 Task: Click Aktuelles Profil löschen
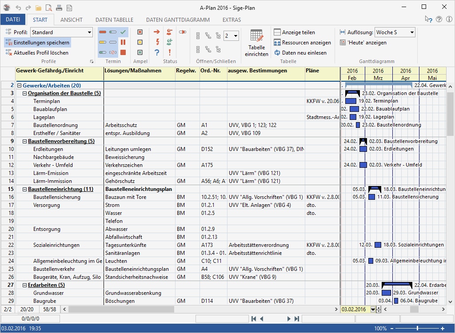41,53
